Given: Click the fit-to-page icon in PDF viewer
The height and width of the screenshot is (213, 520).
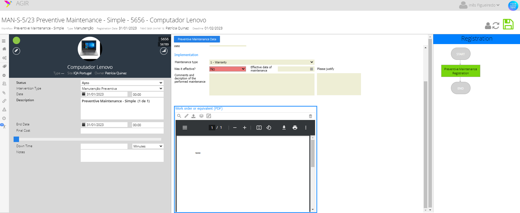Looking at the screenshot, I should (x=259, y=128).
